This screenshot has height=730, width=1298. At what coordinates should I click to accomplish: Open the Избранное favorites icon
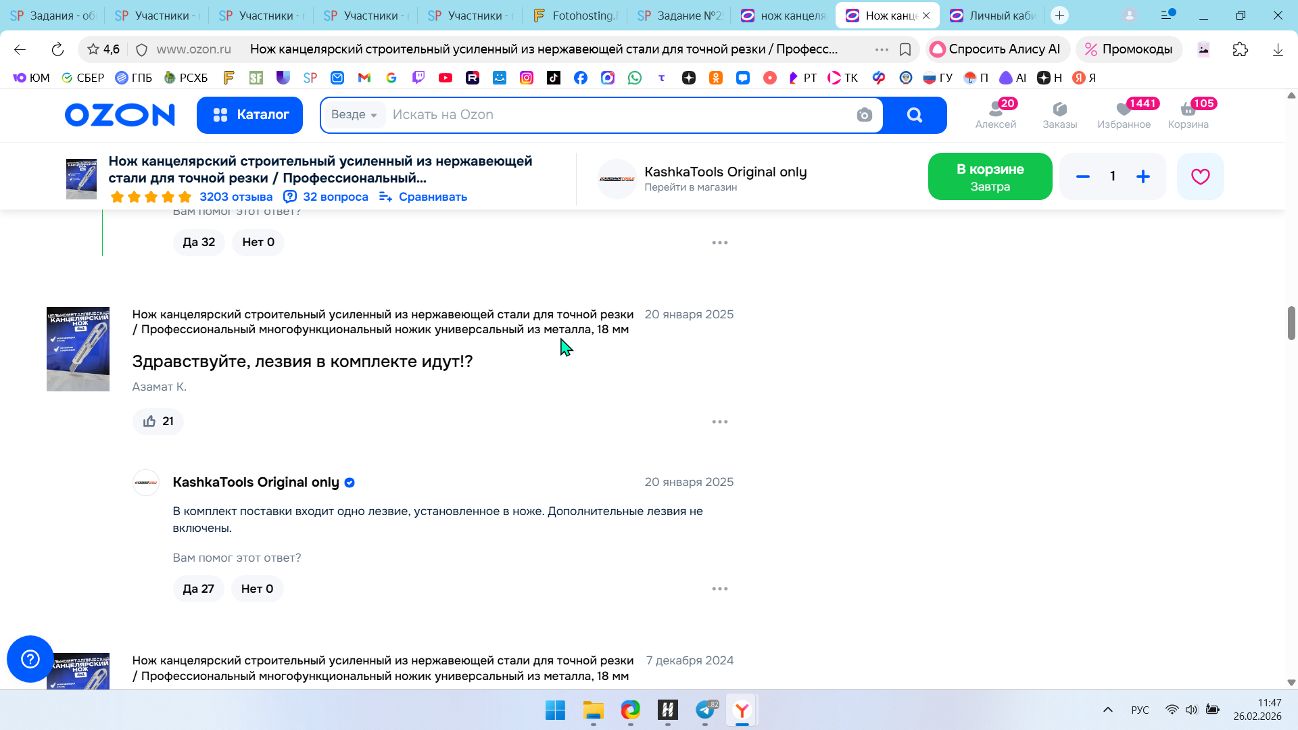[x=1124, y=114]
